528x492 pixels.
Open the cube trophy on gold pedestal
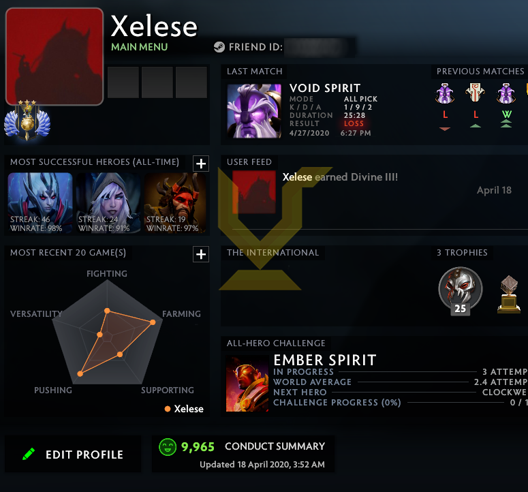tap(509, 294)
